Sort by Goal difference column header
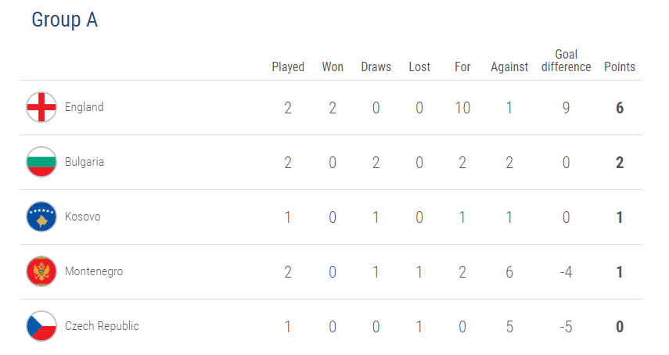The width and height of the screenshot is (669, 355). (566, 61)
